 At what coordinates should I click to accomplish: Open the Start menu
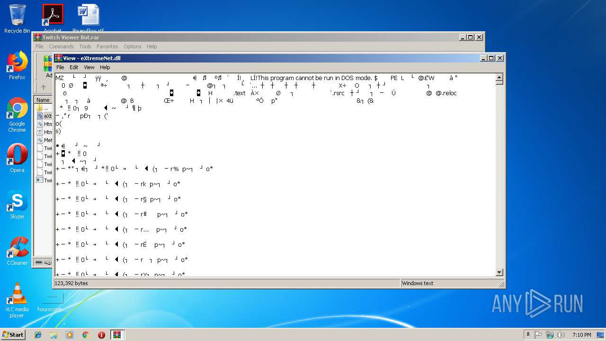coord(13,335)
